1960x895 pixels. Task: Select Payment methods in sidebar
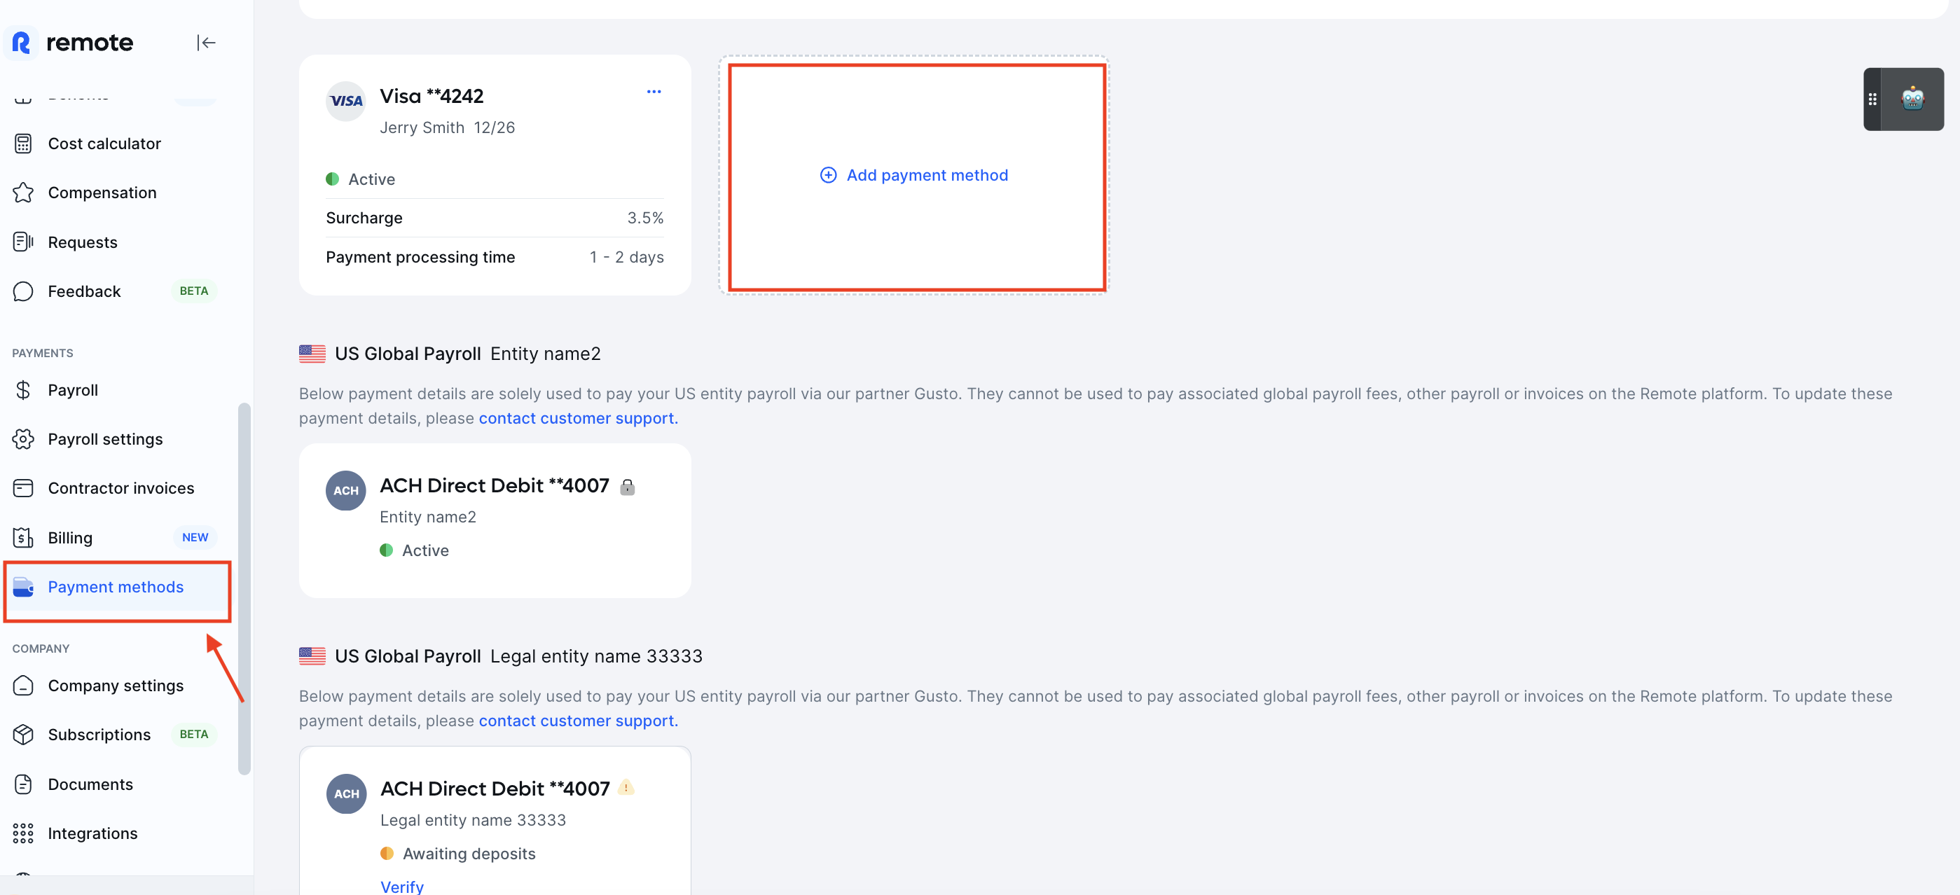click(115, 587)
